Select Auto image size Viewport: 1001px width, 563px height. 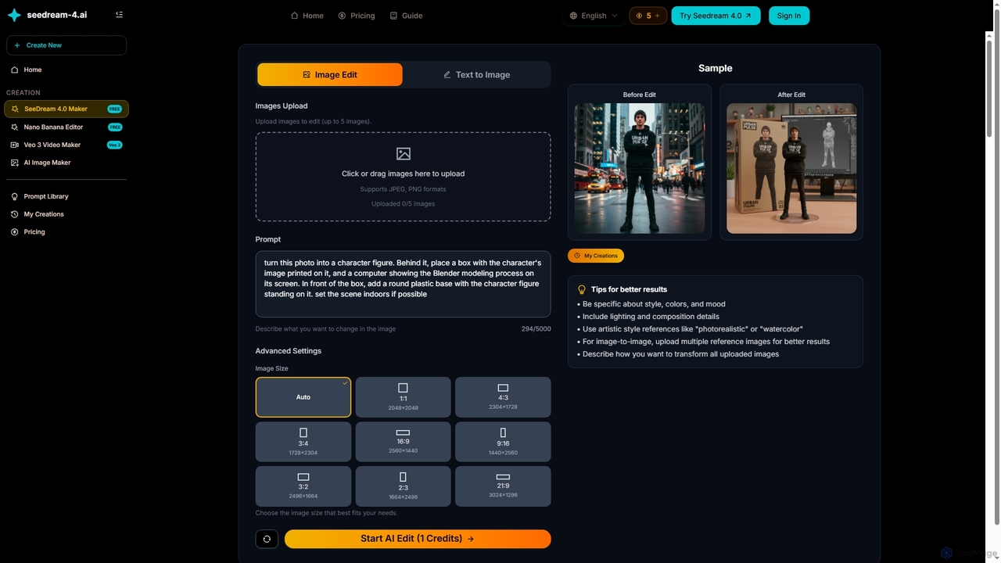pos(303,397)
